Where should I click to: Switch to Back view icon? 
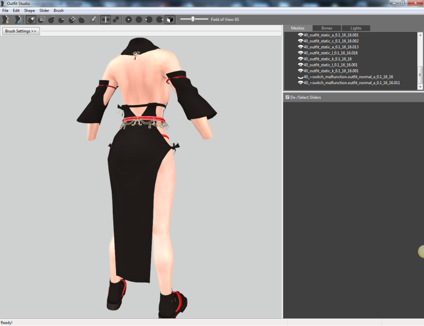click(139, 19)
